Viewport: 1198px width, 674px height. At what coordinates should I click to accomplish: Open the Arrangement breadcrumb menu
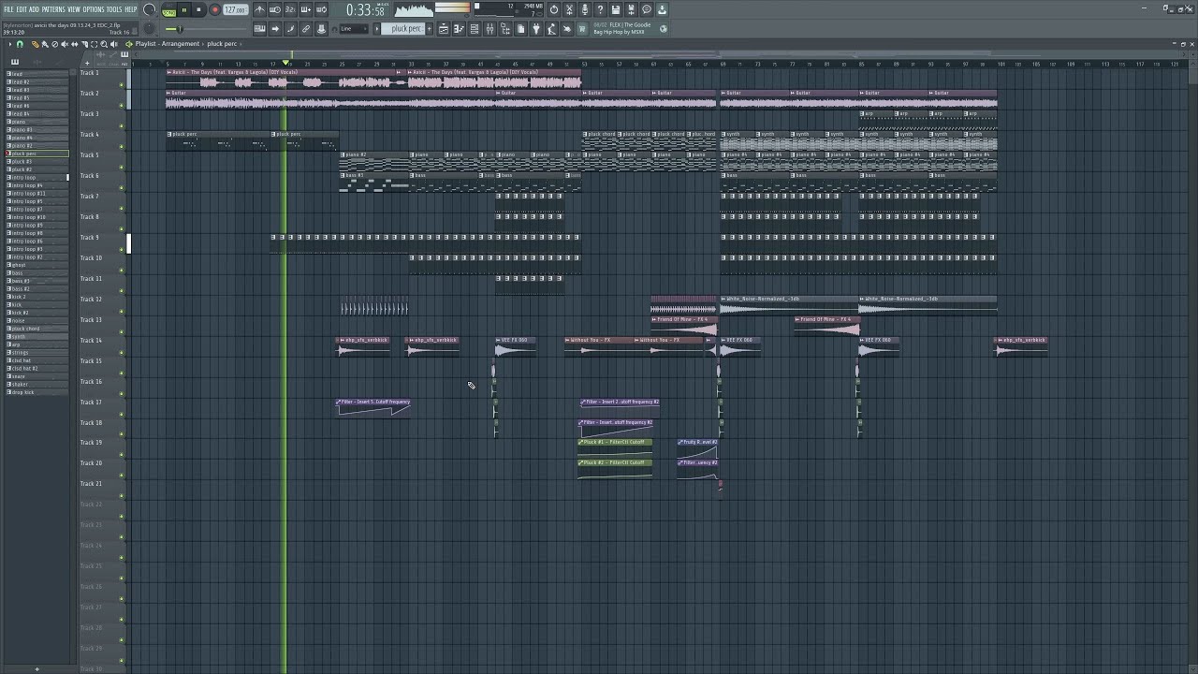point(180,44)
